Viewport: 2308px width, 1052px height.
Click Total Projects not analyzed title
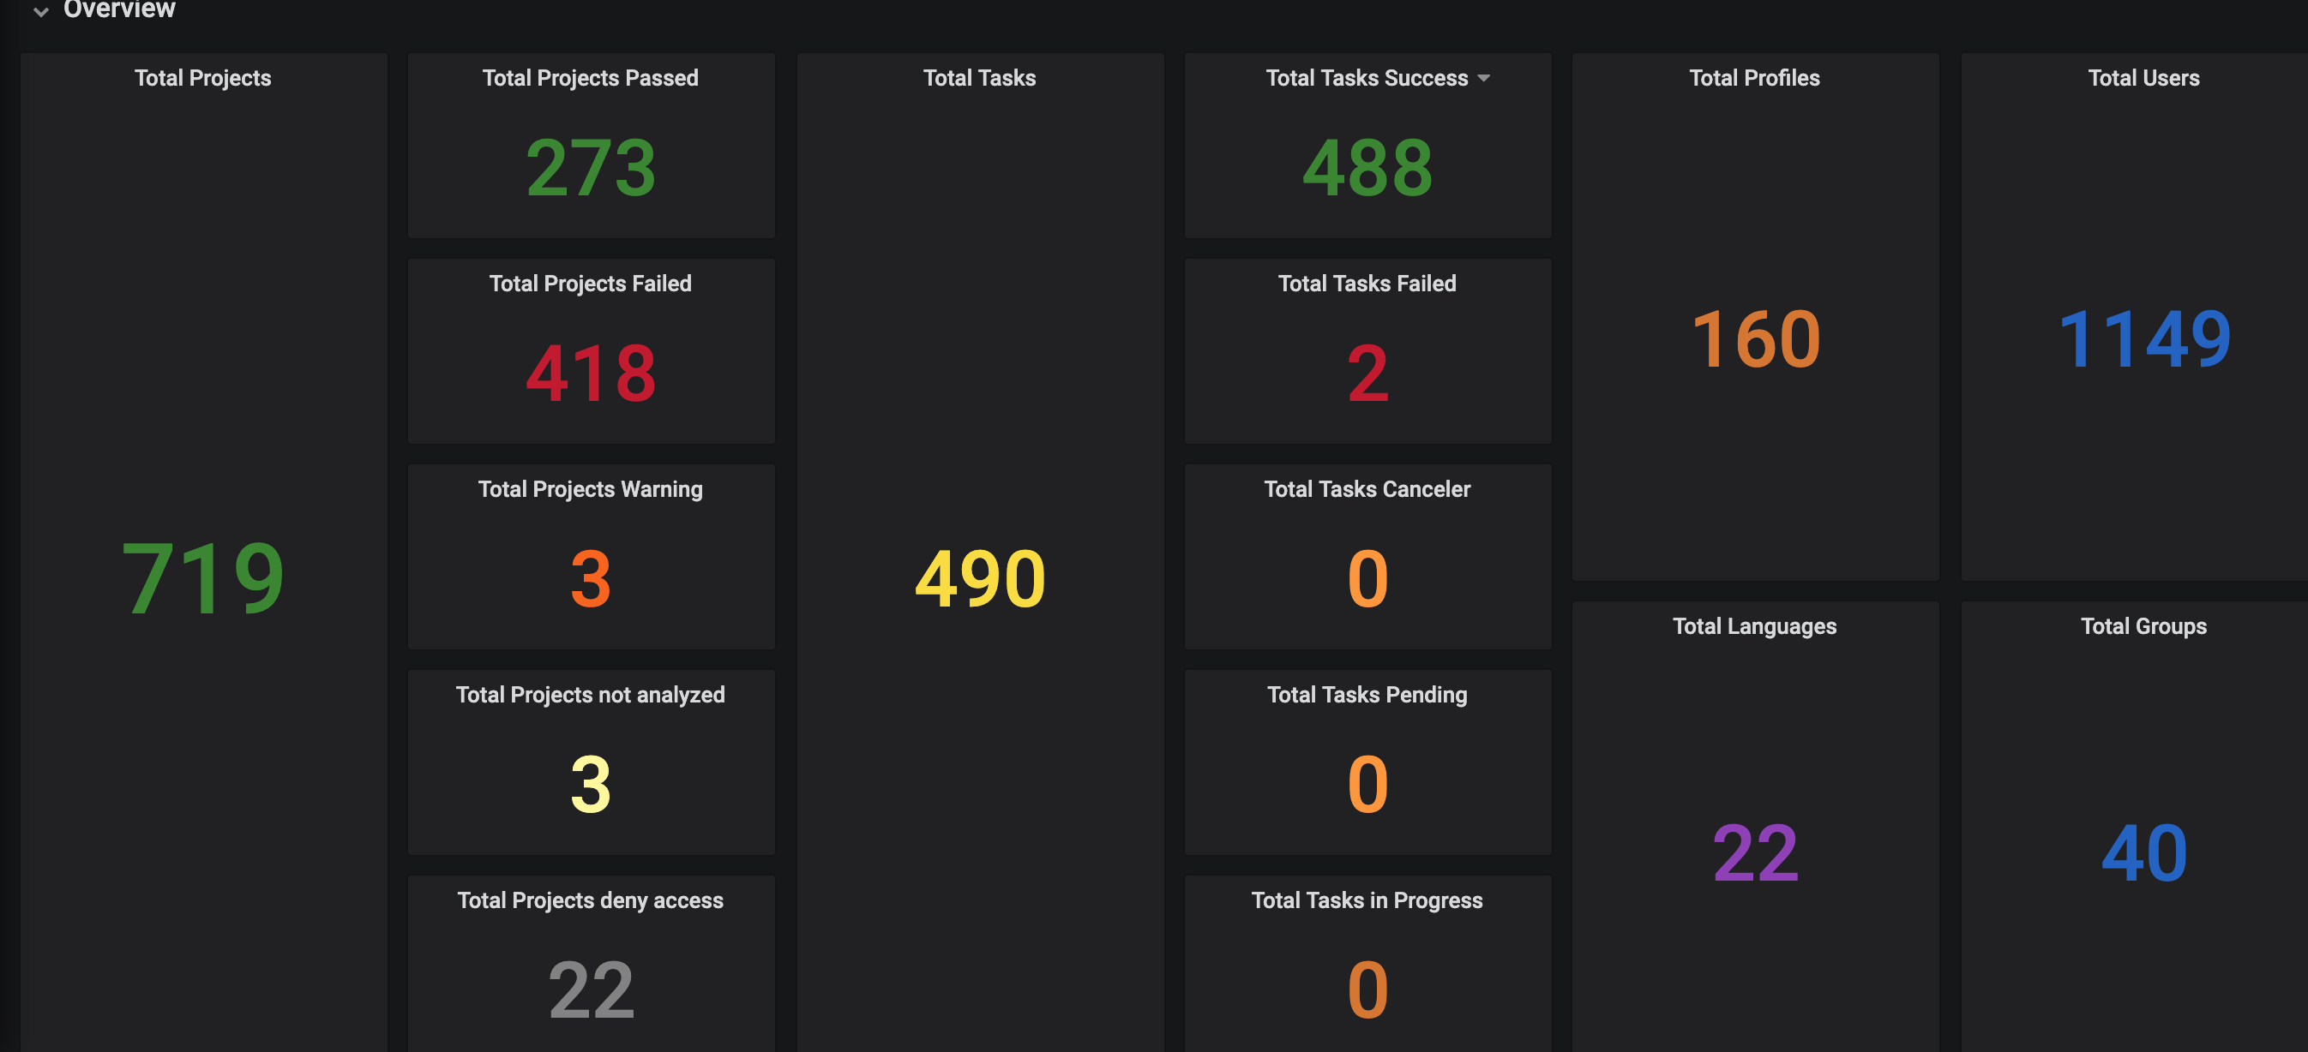pyautogui.click(x=590, y=695)
